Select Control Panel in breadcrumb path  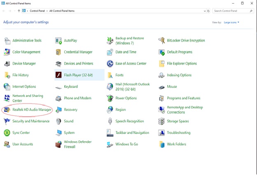[37, 11]
